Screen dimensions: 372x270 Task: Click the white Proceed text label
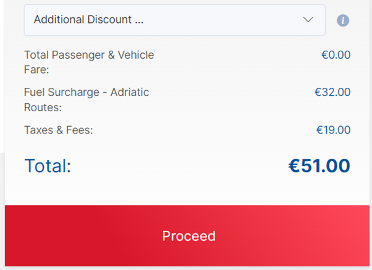pos(189,236)
